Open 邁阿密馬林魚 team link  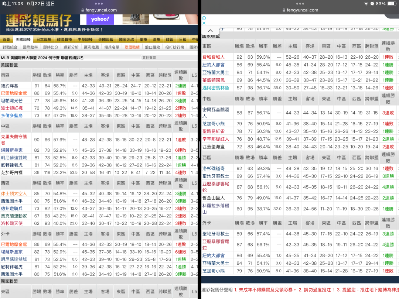tap(216, 88)
